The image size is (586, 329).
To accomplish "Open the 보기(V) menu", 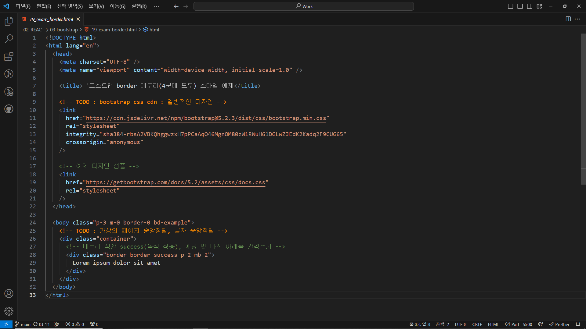I will (96, 6).
